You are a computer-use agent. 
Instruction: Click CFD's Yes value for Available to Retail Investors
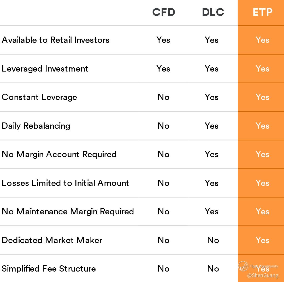click(x=163, y=40)
